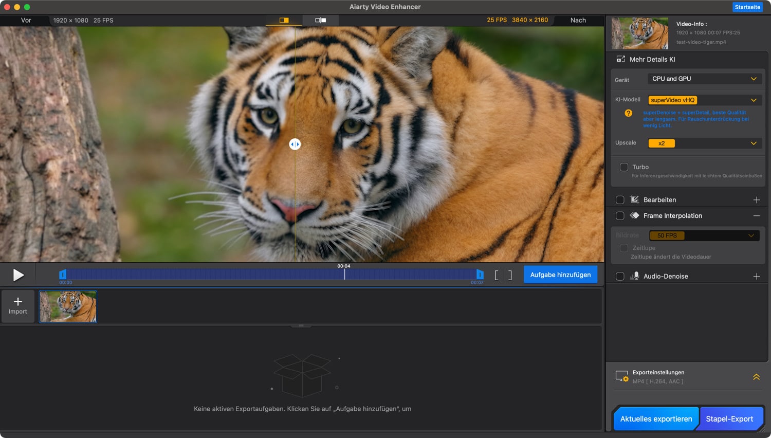Click the before/after comparison slider handle
Viewport: 771px width, 438px height.
tap(295, 144)
